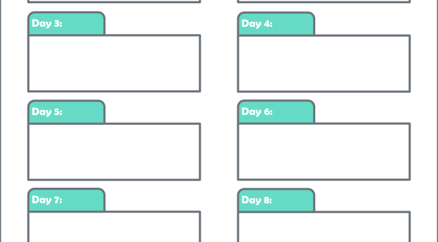Screen dimensions: 438x242
Task: Click the partial box above Day 4
Action: (x=324, y=1)
